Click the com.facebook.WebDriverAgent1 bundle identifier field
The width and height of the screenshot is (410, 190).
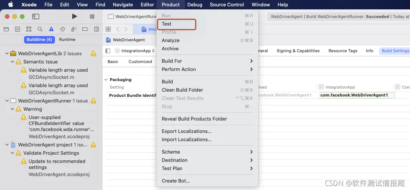pos(357,95)
